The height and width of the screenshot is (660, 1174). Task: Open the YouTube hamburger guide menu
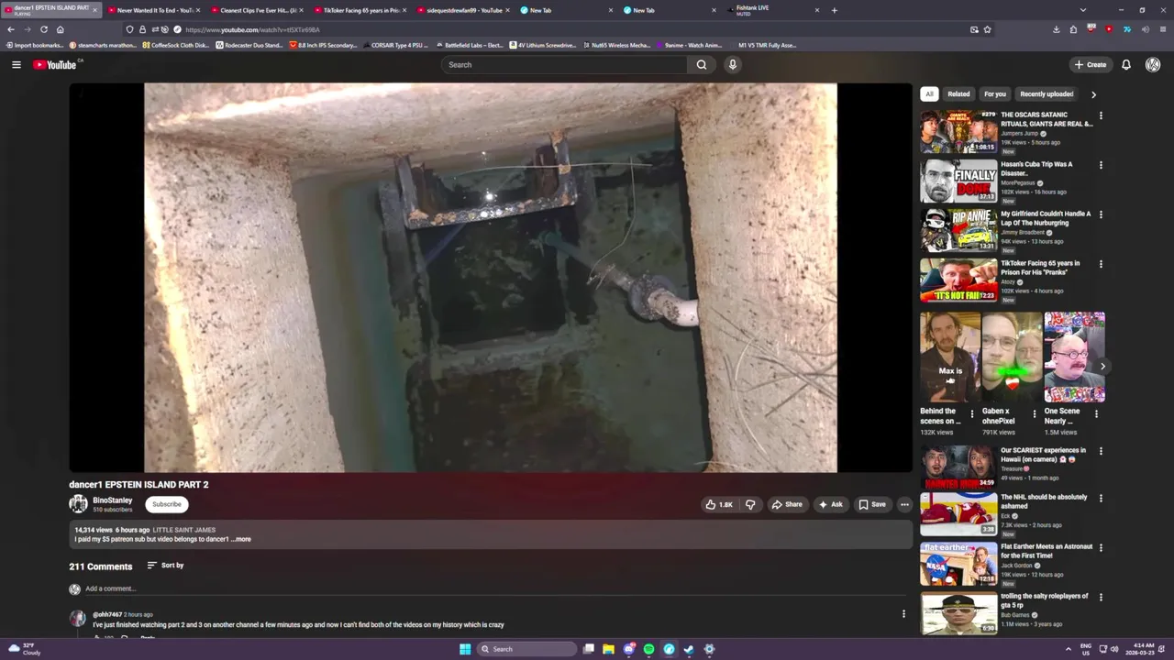click(16, 64)
